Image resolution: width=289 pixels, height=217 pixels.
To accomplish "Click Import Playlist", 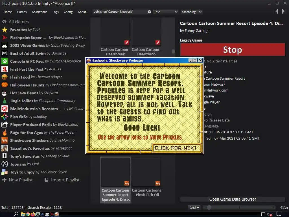I will pyautogui.click(x=62, y=180).
